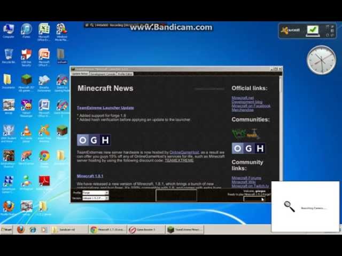Open the Minecraft Forums link
The height and width of the screenshot is (256, 342).
click(x=246, y=178)
